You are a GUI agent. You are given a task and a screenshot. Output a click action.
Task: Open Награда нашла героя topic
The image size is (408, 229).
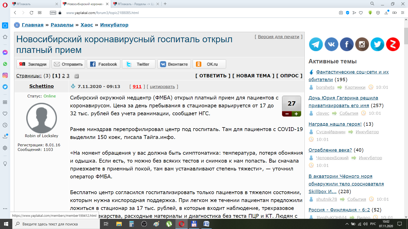(x=335, y=124)
